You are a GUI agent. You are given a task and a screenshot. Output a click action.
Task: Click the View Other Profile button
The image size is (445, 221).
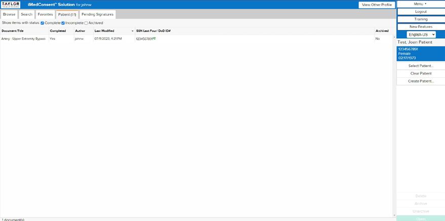click(377, 5)
